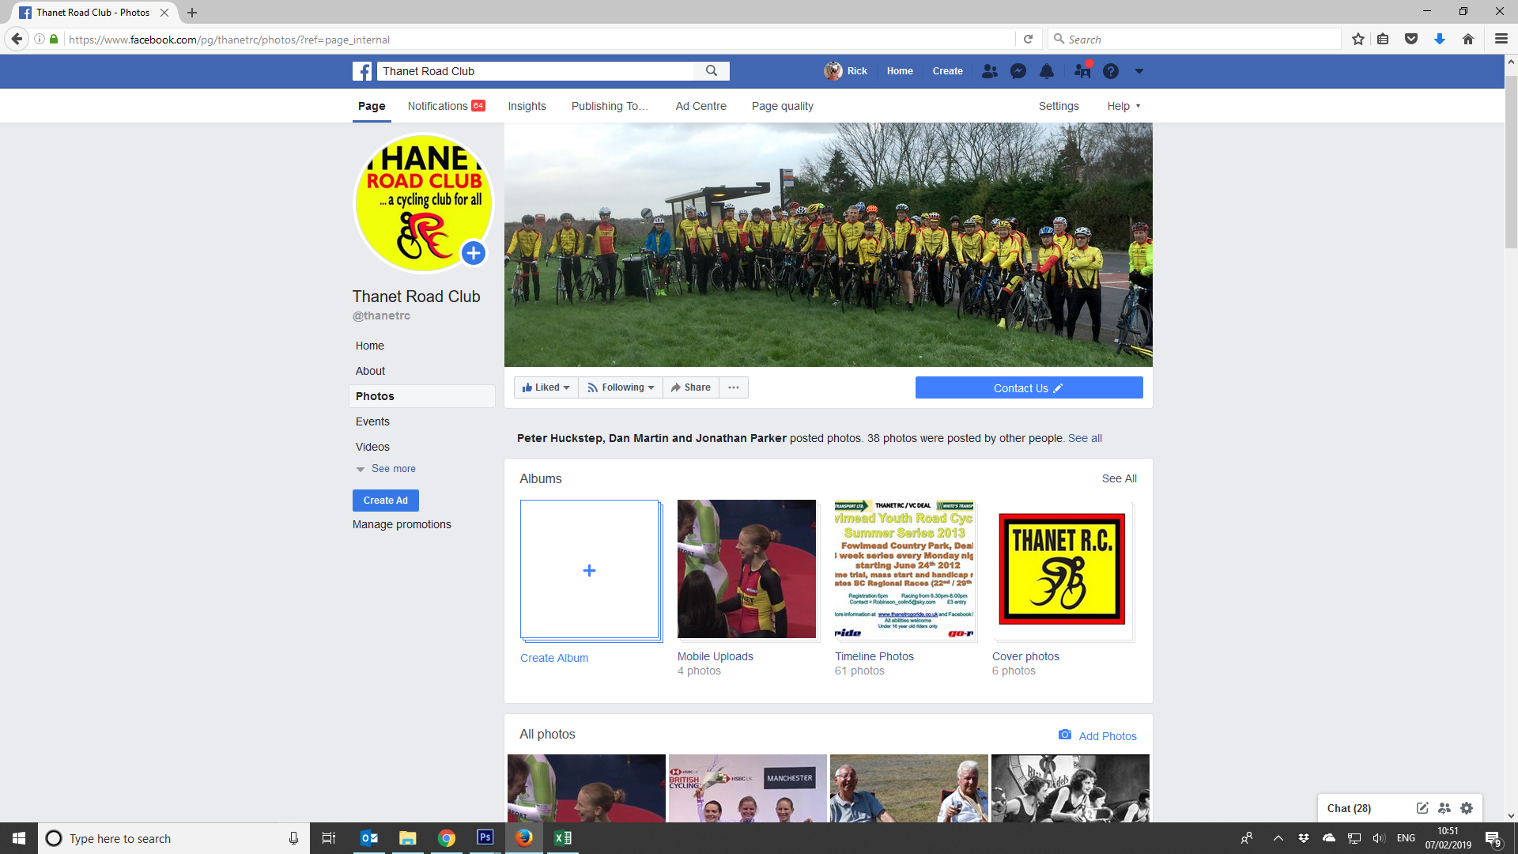
Task: Reload the page with the refresh icon
Action: tap(1028, 39)
